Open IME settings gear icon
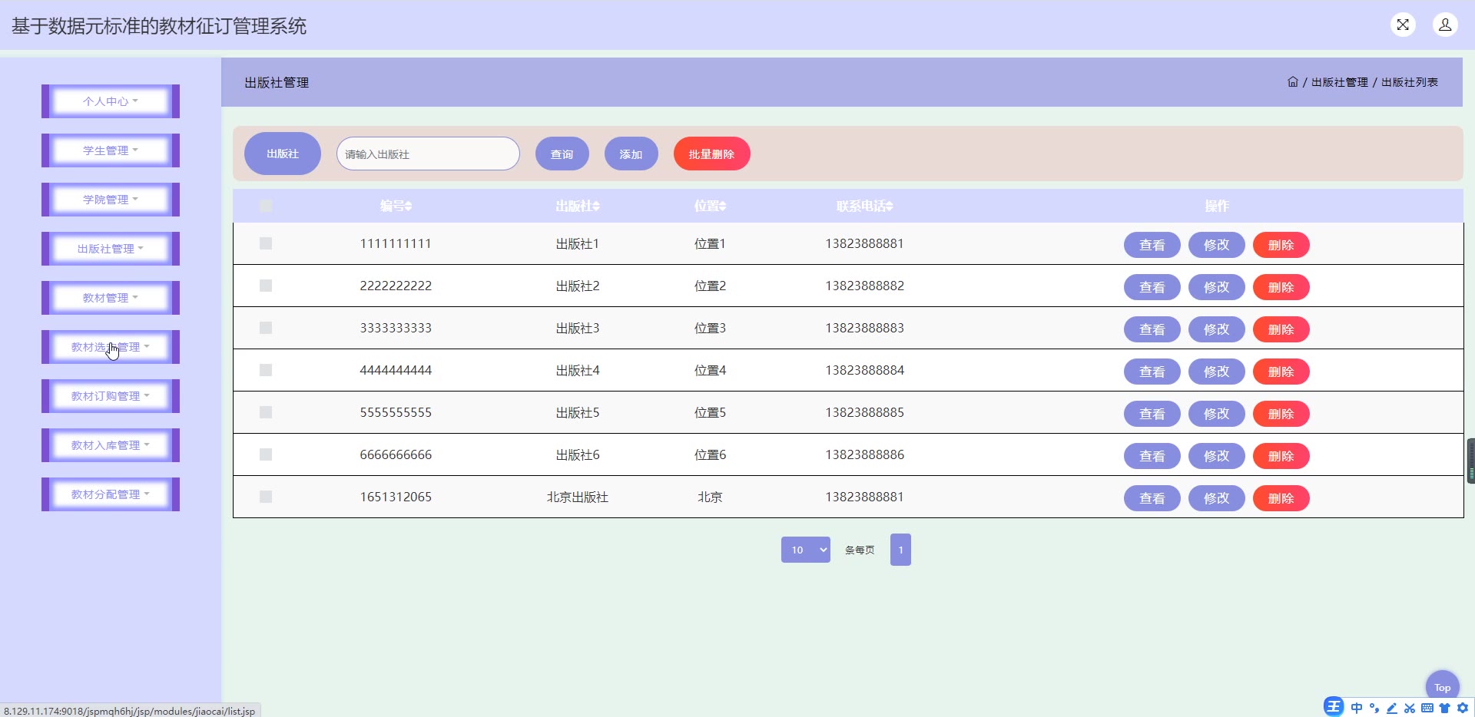Image resolution: width=1475 pixels, height=717 pixels. 1463,708
